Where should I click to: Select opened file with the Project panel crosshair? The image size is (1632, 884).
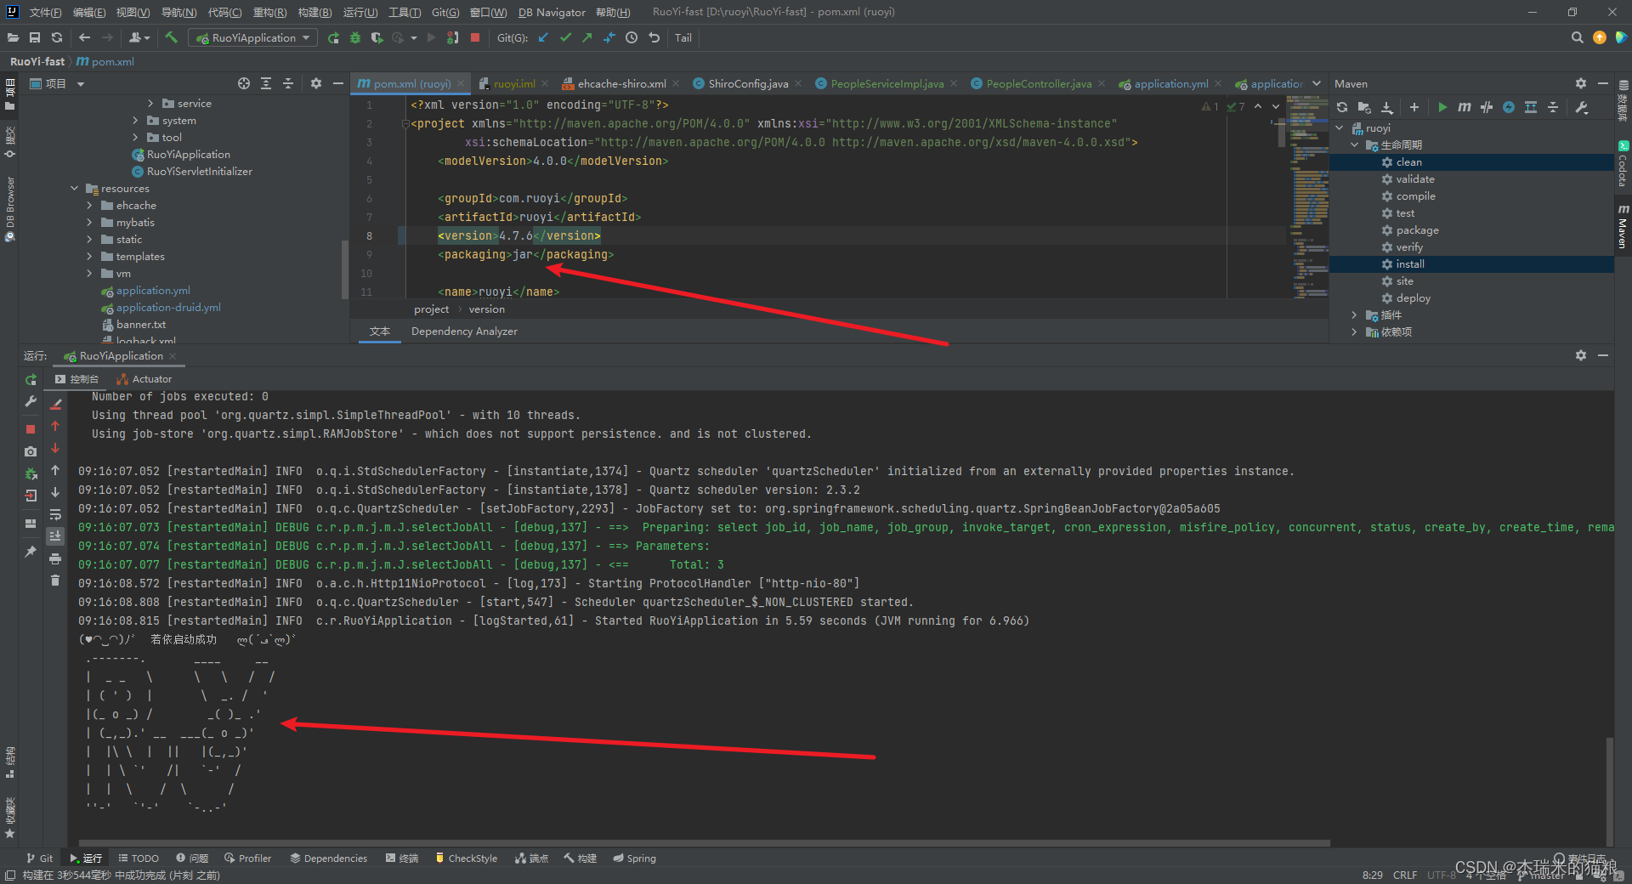[x=244, y=83]
